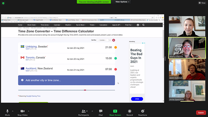The image size is (208, 117).
Task: Click Sweden flag icon
Action: pyautogui.click(x=22, y=46)
